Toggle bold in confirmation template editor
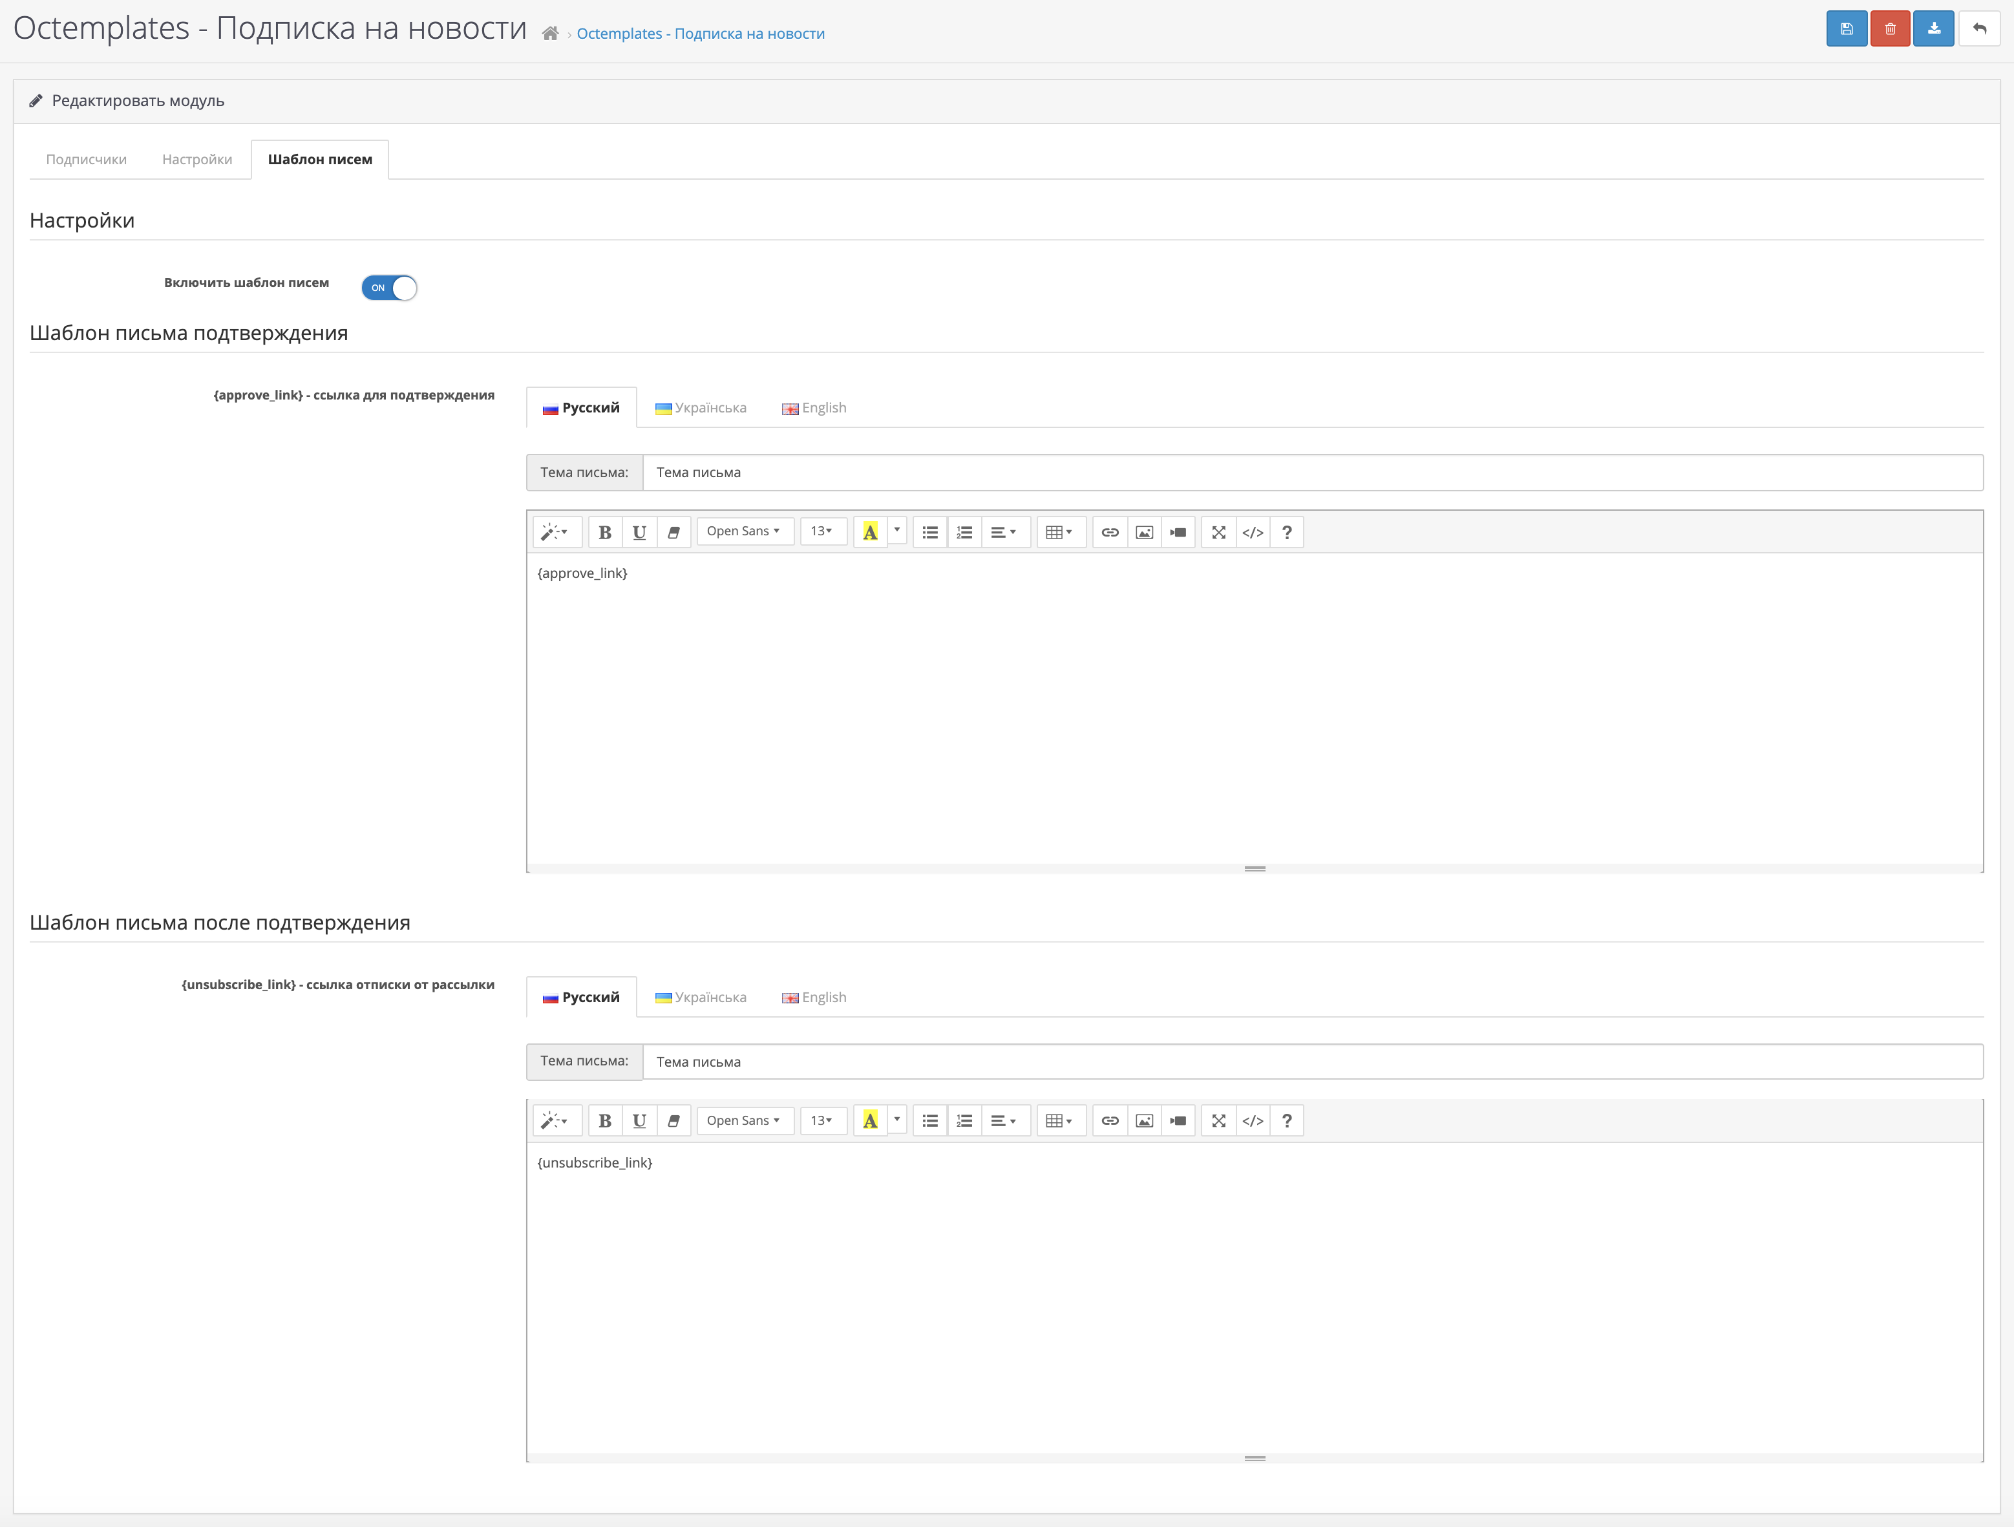 (x=604, y=532)
